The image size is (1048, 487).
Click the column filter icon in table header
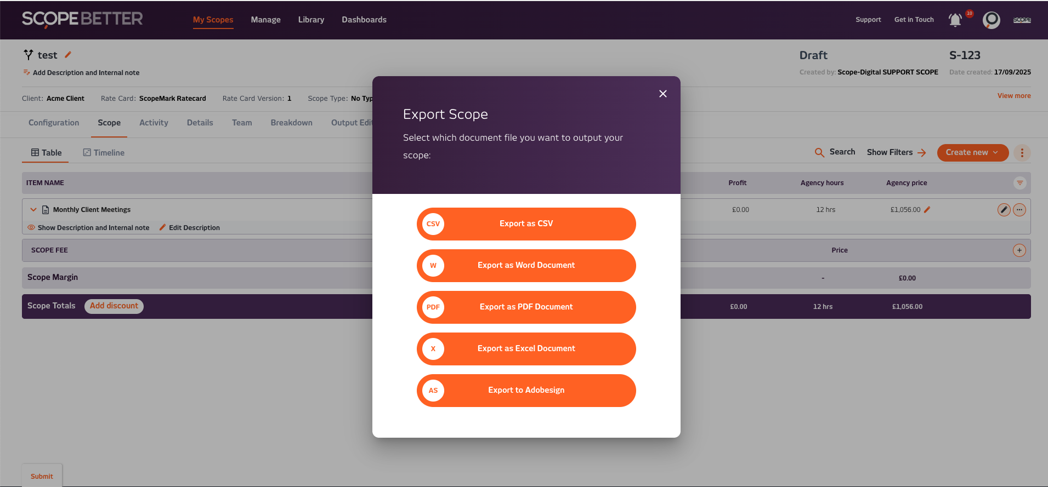(1019, 183)
